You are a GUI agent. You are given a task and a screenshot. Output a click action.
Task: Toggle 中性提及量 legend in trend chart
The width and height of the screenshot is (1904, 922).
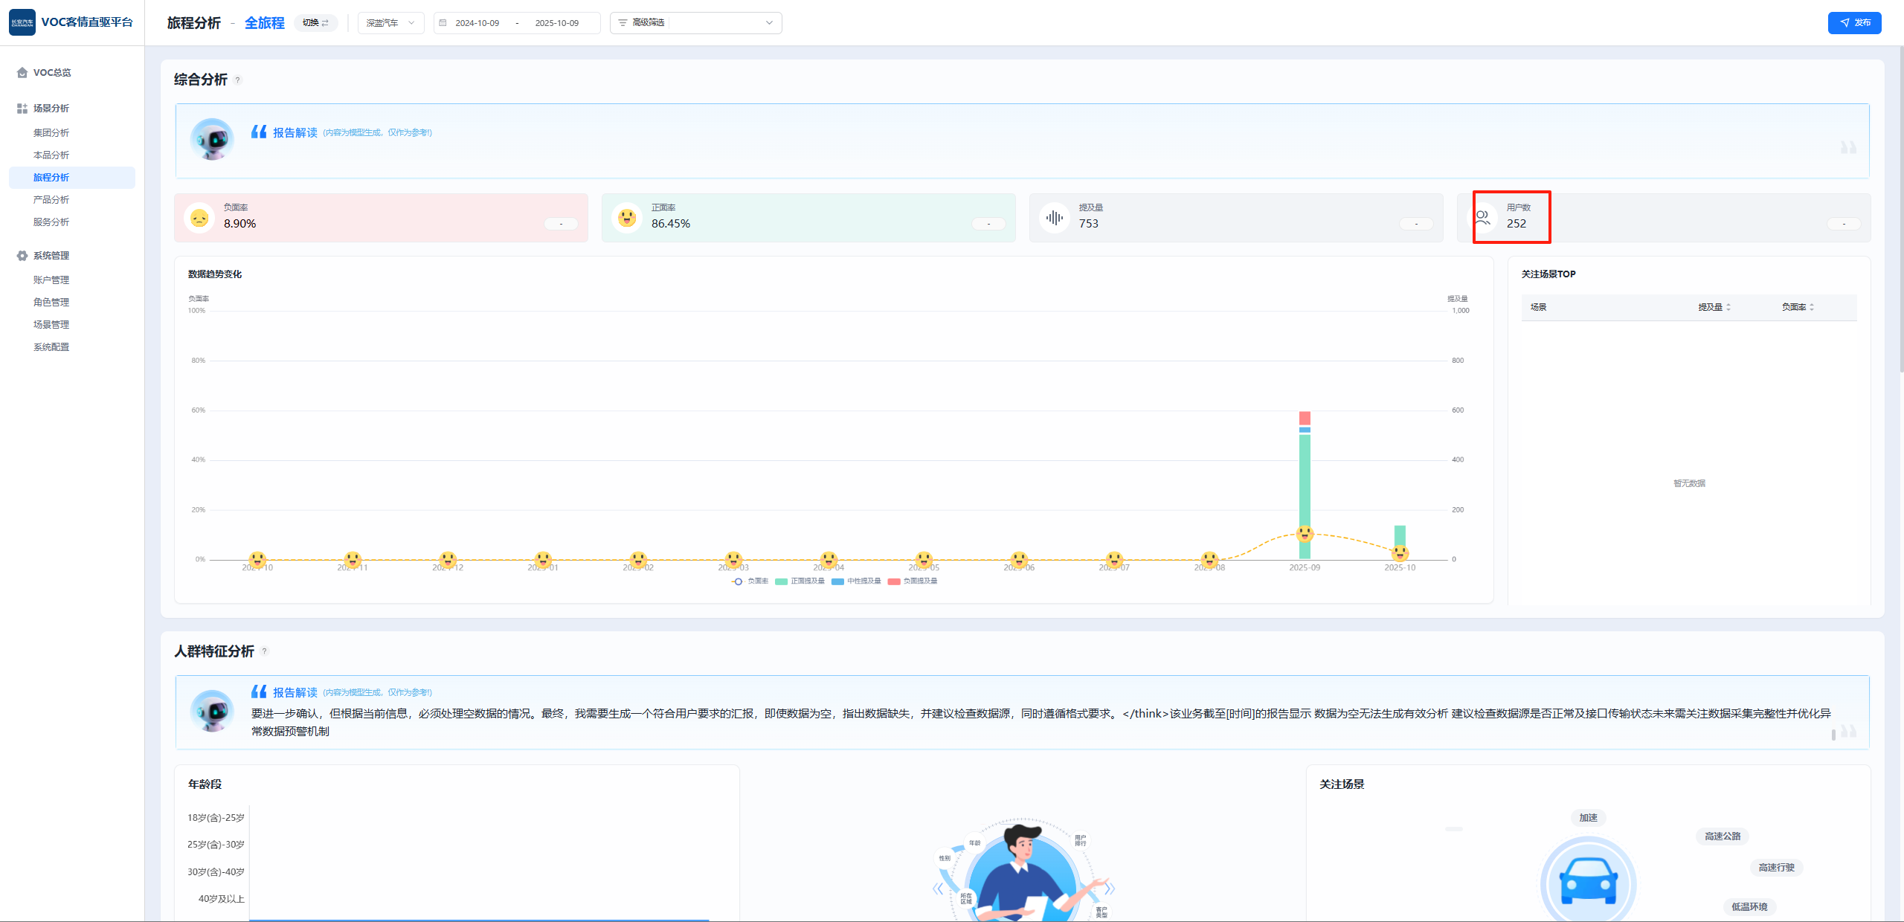857,581
